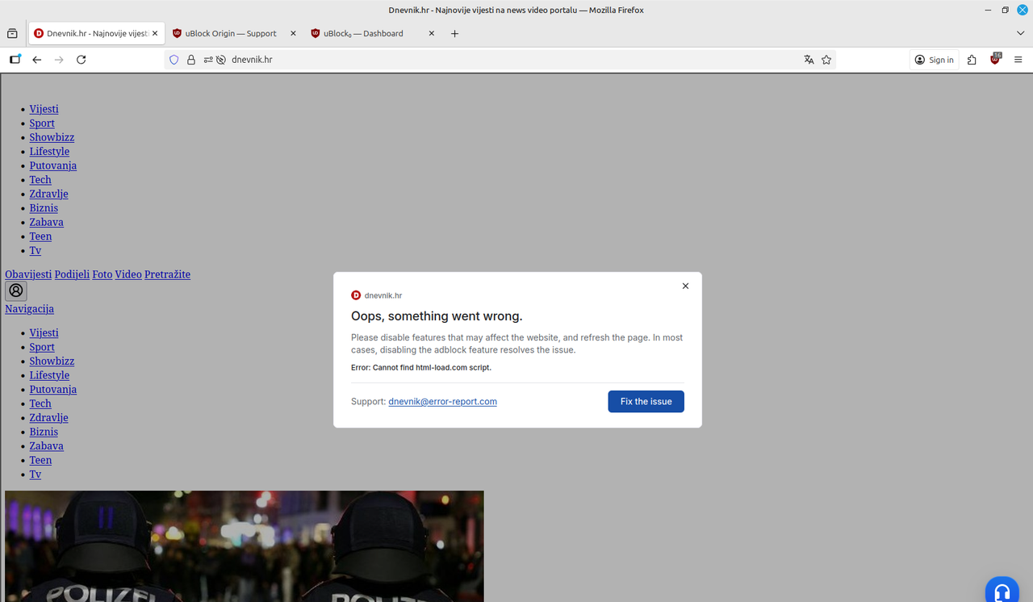Open Lifestyle in the list above Obavijesti
This screenshot has width=1033, height=602.
[49, 152]
